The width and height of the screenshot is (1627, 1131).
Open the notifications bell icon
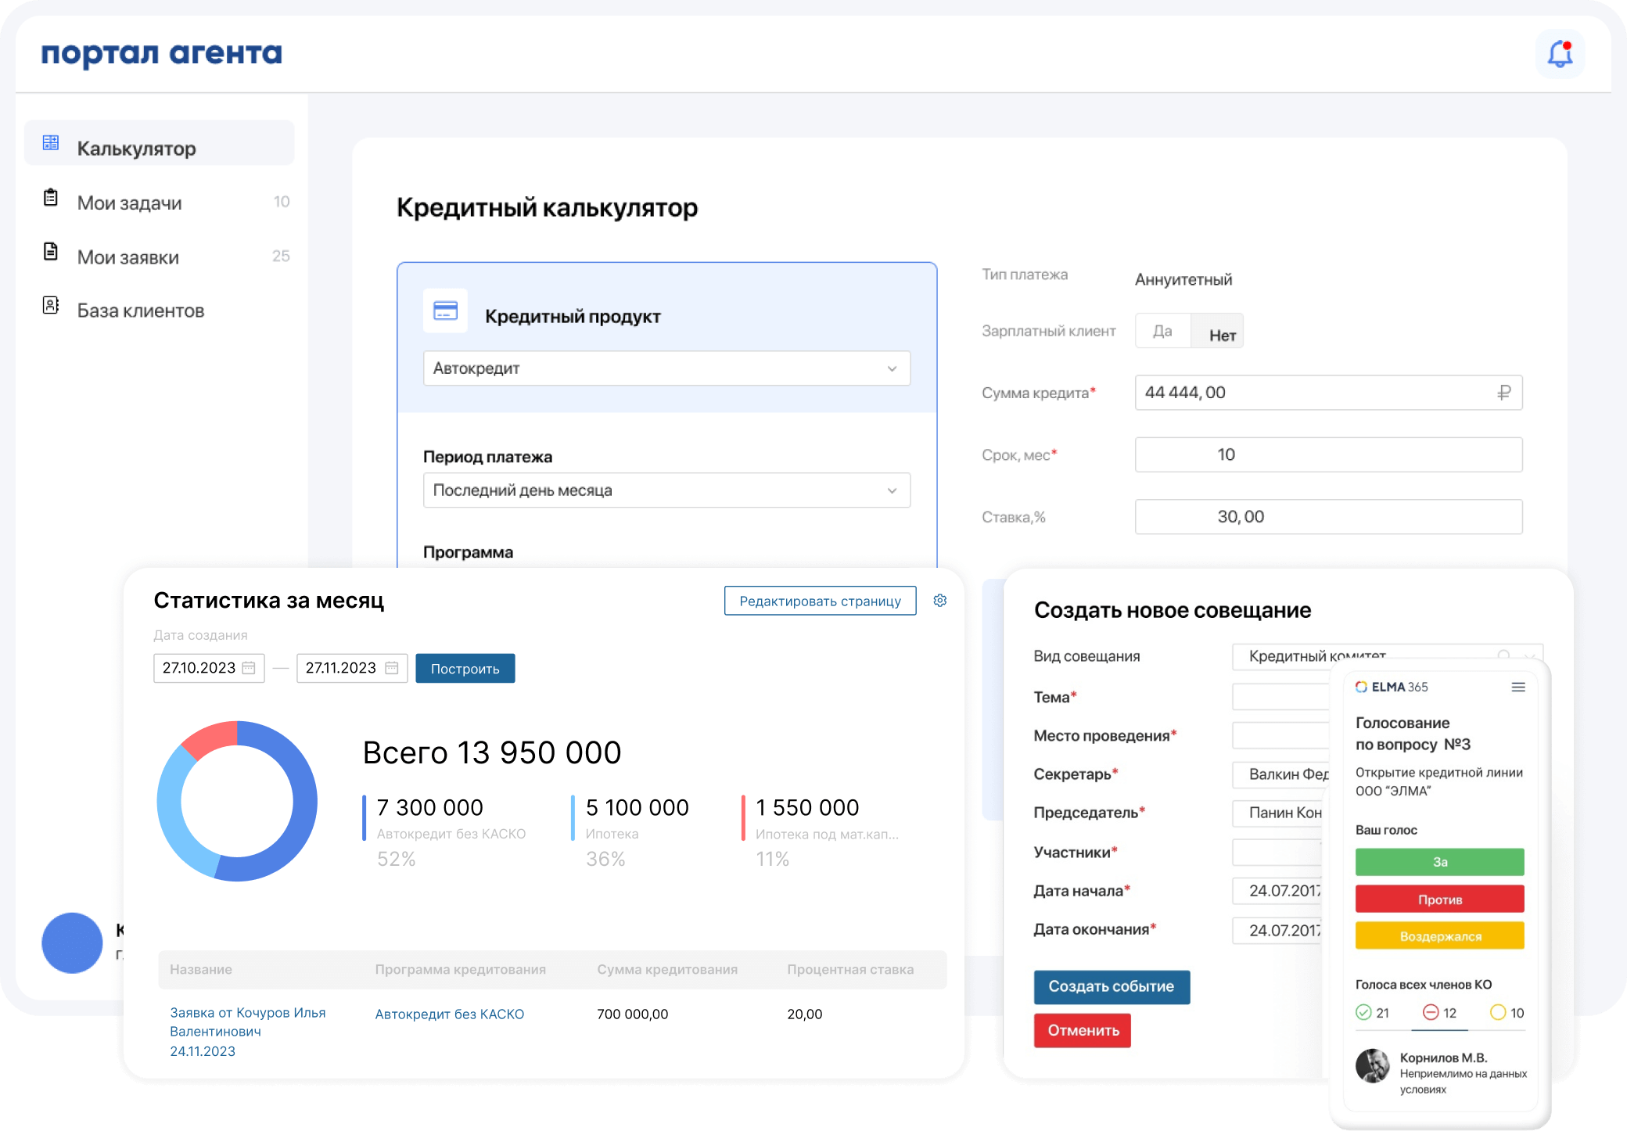tap(1560, 54)
